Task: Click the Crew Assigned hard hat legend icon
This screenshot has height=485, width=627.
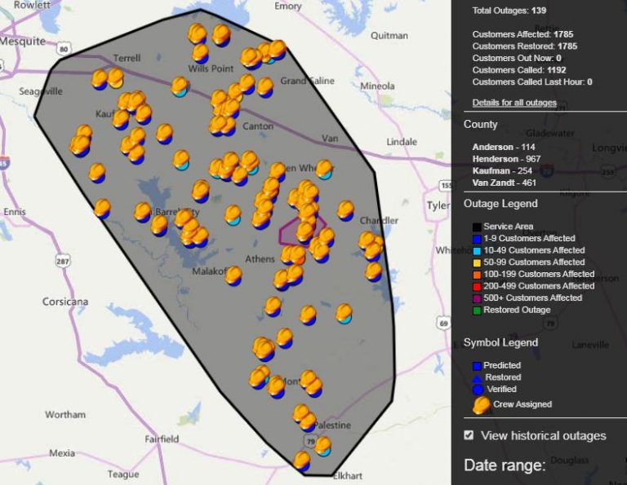Action: click(482, 403)
